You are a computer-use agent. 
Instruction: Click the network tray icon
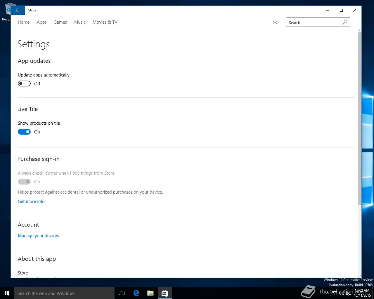(335, 293)
